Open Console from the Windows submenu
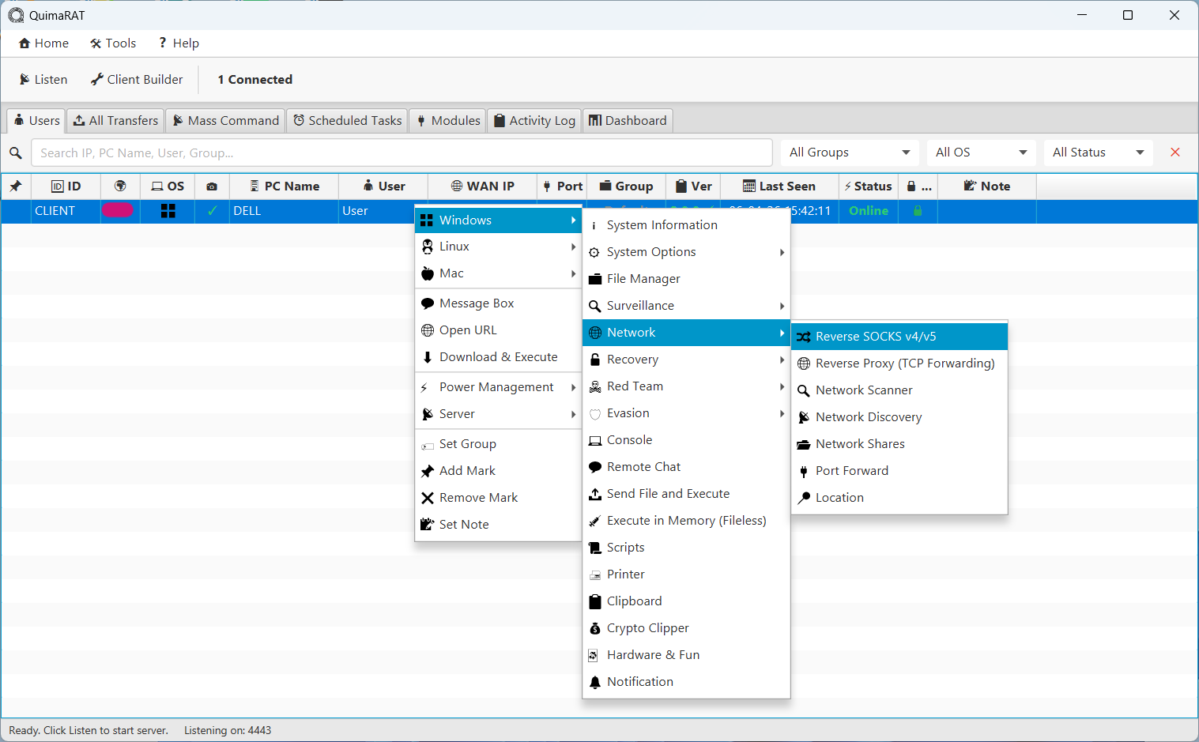 pyautogui.click(x=628, y=440)
